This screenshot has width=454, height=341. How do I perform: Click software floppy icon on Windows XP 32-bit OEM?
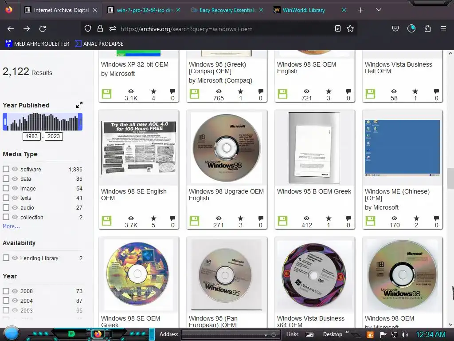[106, 94]
